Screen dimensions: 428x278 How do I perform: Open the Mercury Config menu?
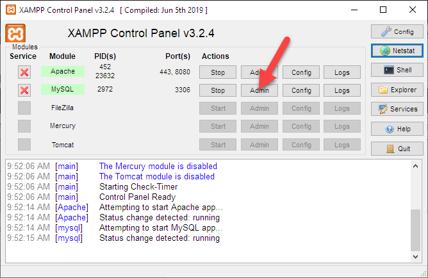(301, 126)
